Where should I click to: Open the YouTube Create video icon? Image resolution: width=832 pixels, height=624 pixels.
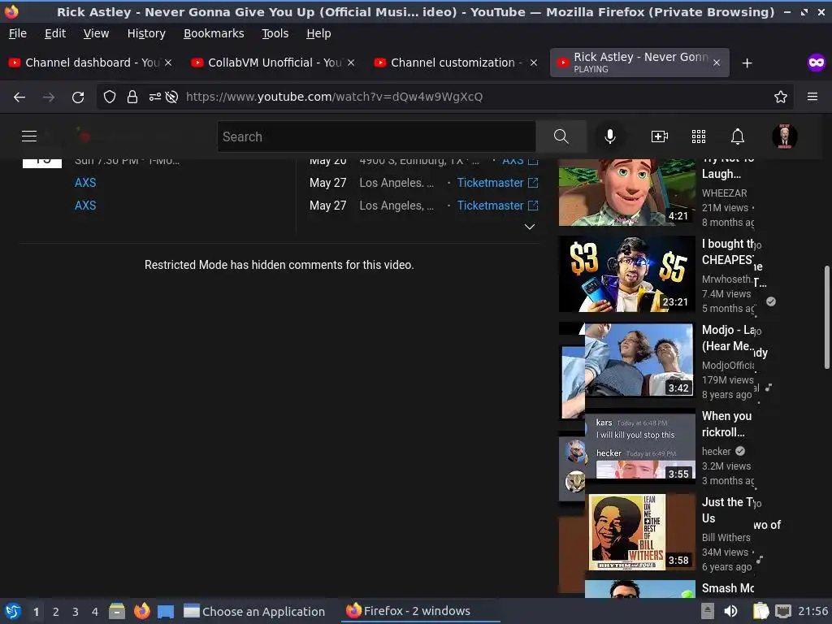coord(660,136)
